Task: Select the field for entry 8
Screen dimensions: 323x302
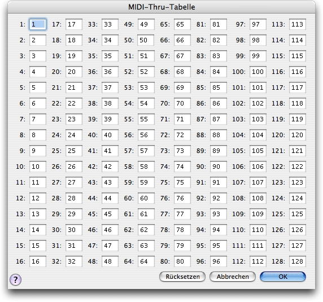Action: pyautogui.click(x=38, y=135)
